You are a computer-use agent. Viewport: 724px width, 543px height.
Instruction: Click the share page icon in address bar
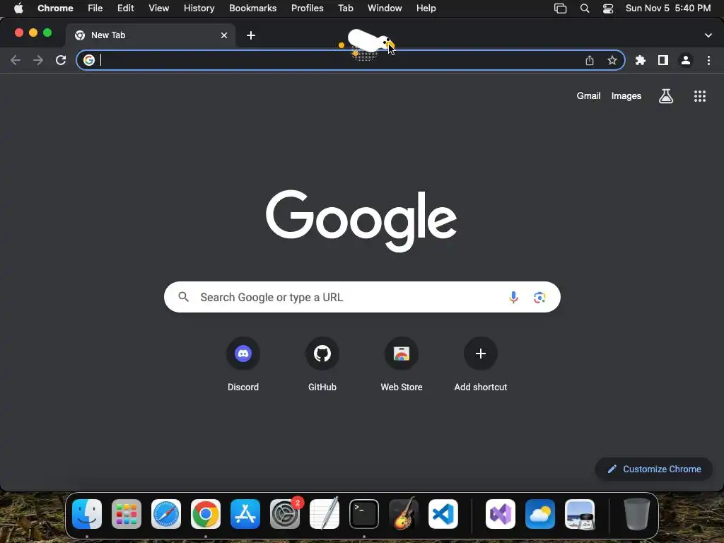(590, 60)
